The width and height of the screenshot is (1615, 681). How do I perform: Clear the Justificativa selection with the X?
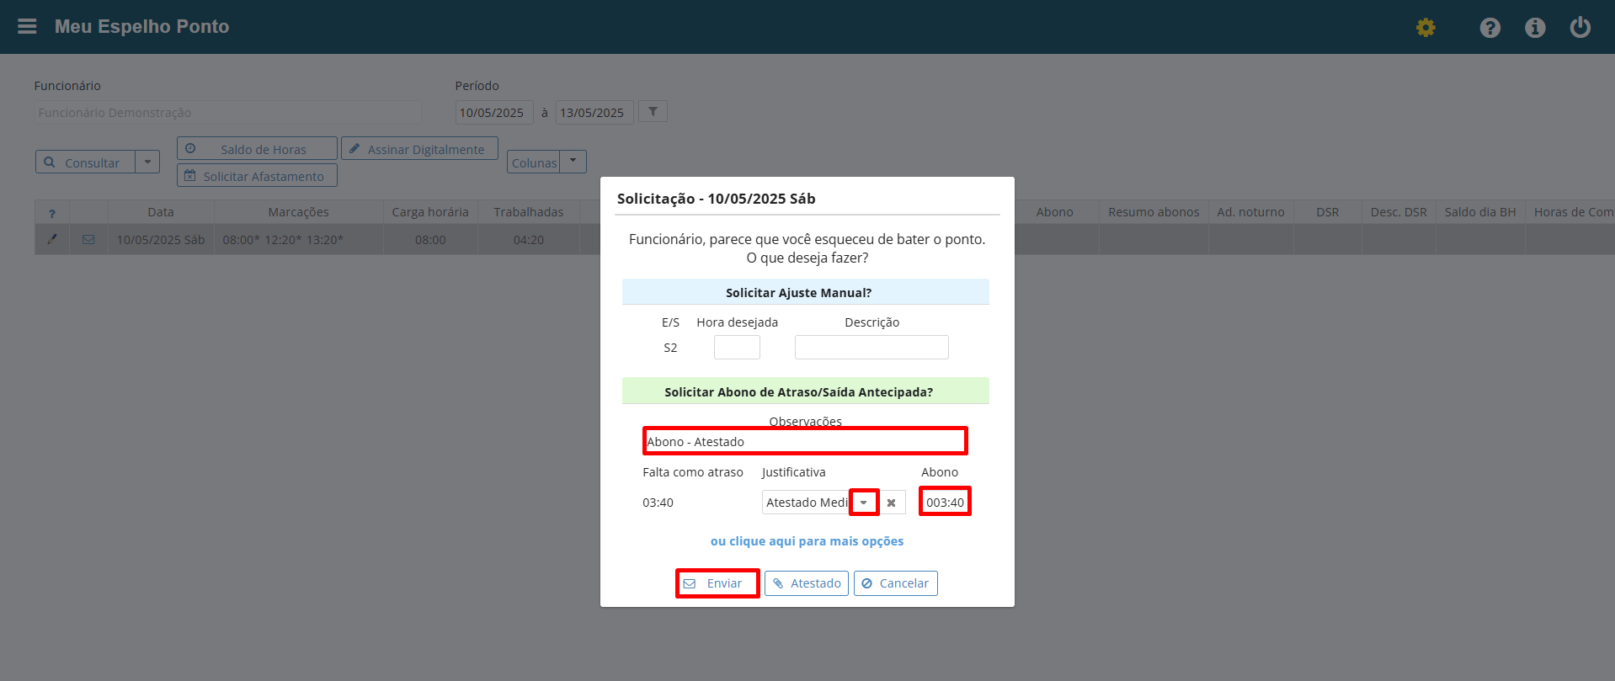point(891,503)
